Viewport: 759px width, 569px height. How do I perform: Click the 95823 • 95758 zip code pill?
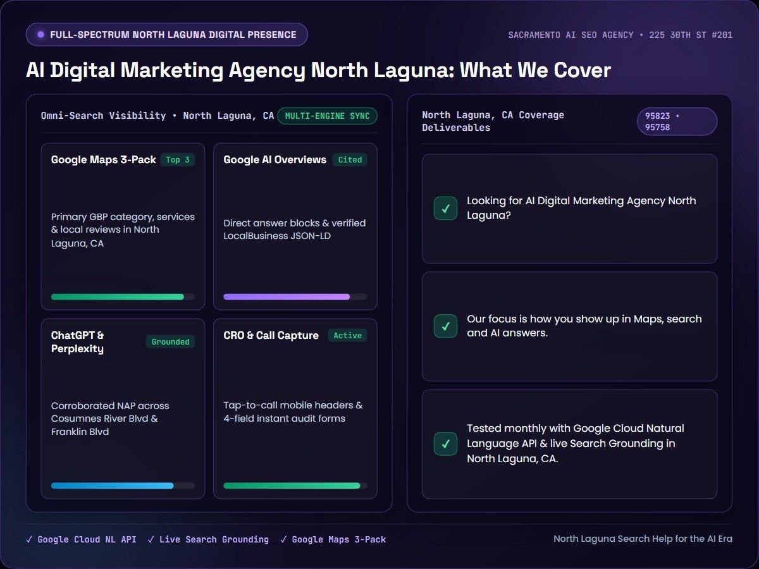[x=677, y=121]
